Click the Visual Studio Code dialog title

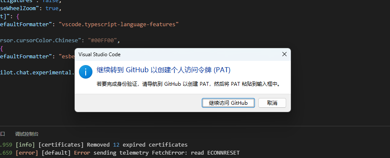click(x=100, y=54)
